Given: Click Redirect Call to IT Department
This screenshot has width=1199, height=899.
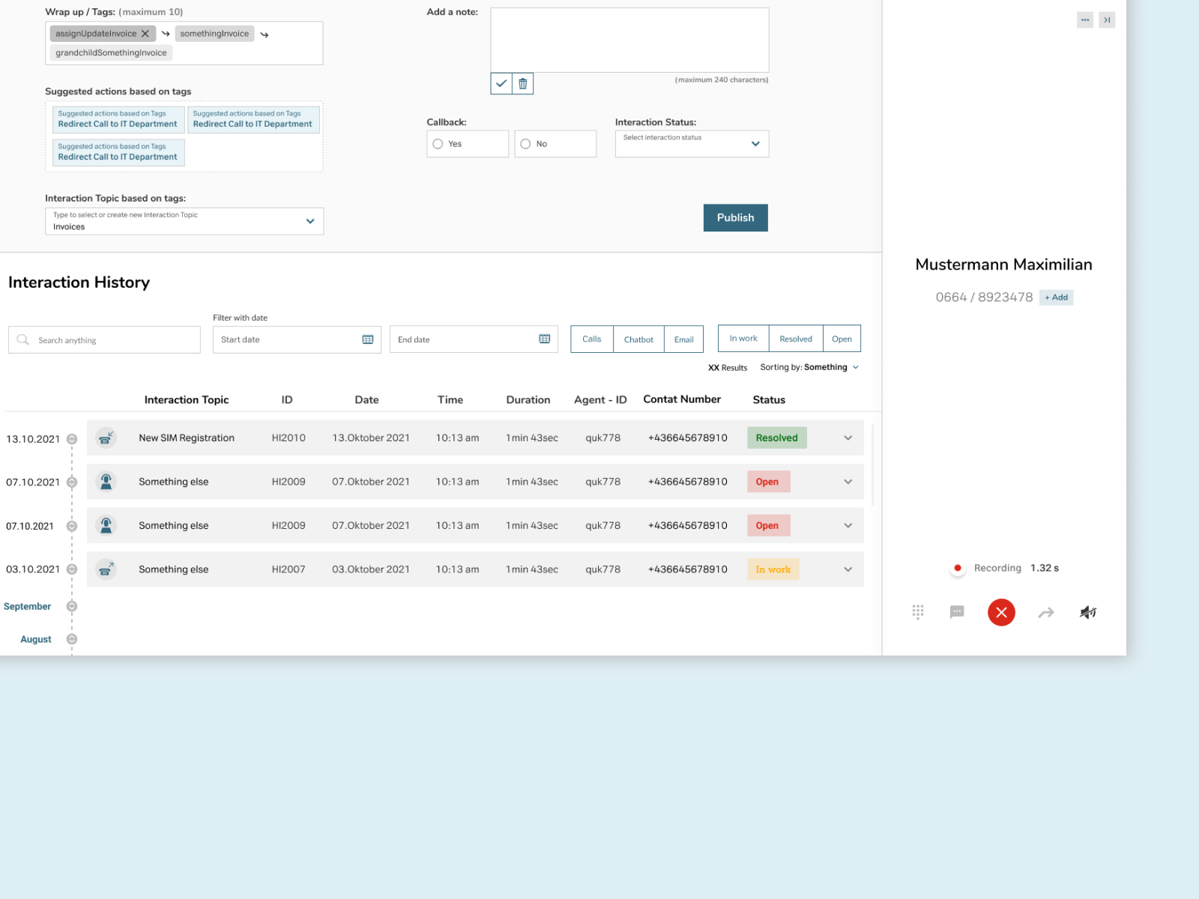Looking at the screenshot, I should pos(118,124).
